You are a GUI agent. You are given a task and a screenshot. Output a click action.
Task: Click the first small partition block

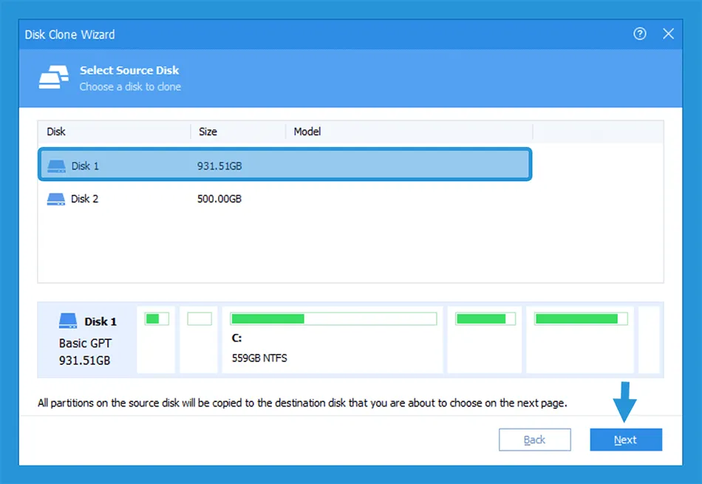tap(156, 340)
